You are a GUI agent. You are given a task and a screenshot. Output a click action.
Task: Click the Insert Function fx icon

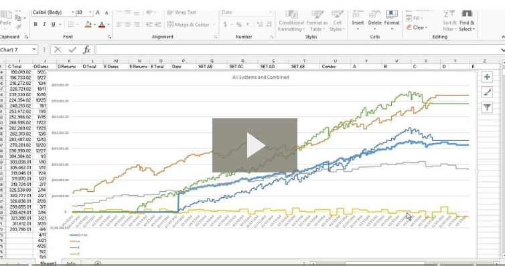coord(86,50)
